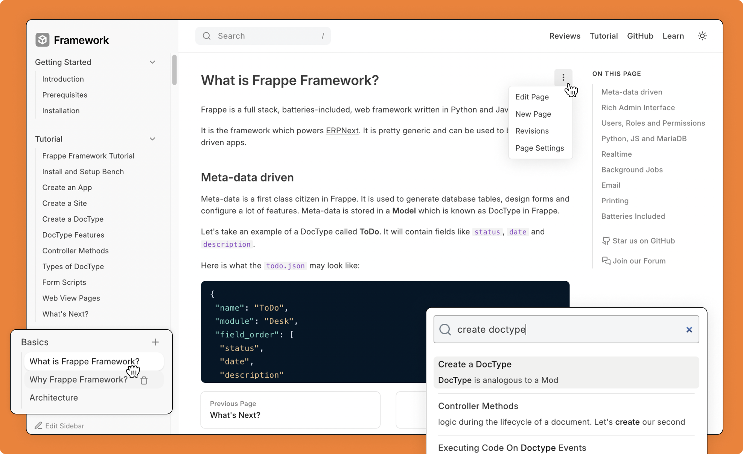The image size is (743, 454).
Task: Clear search query with the X icon
Action: click(689, 329)
